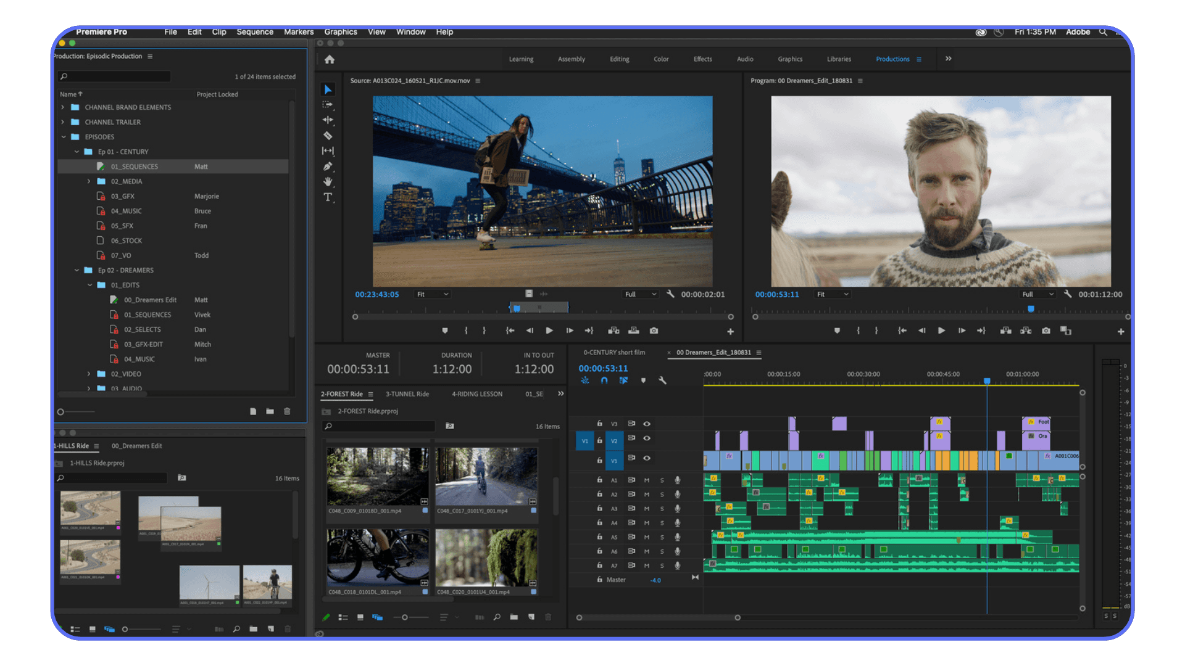The height and width of the screenshot is (666, 1185).
Task: Enable Snap in the timeline
Action: click(604, 380)
